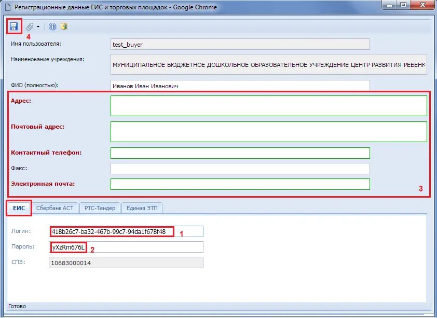Select the Единая ЭТП tab
This screenshot has height=318, width=437.
[x=142, y=208]
